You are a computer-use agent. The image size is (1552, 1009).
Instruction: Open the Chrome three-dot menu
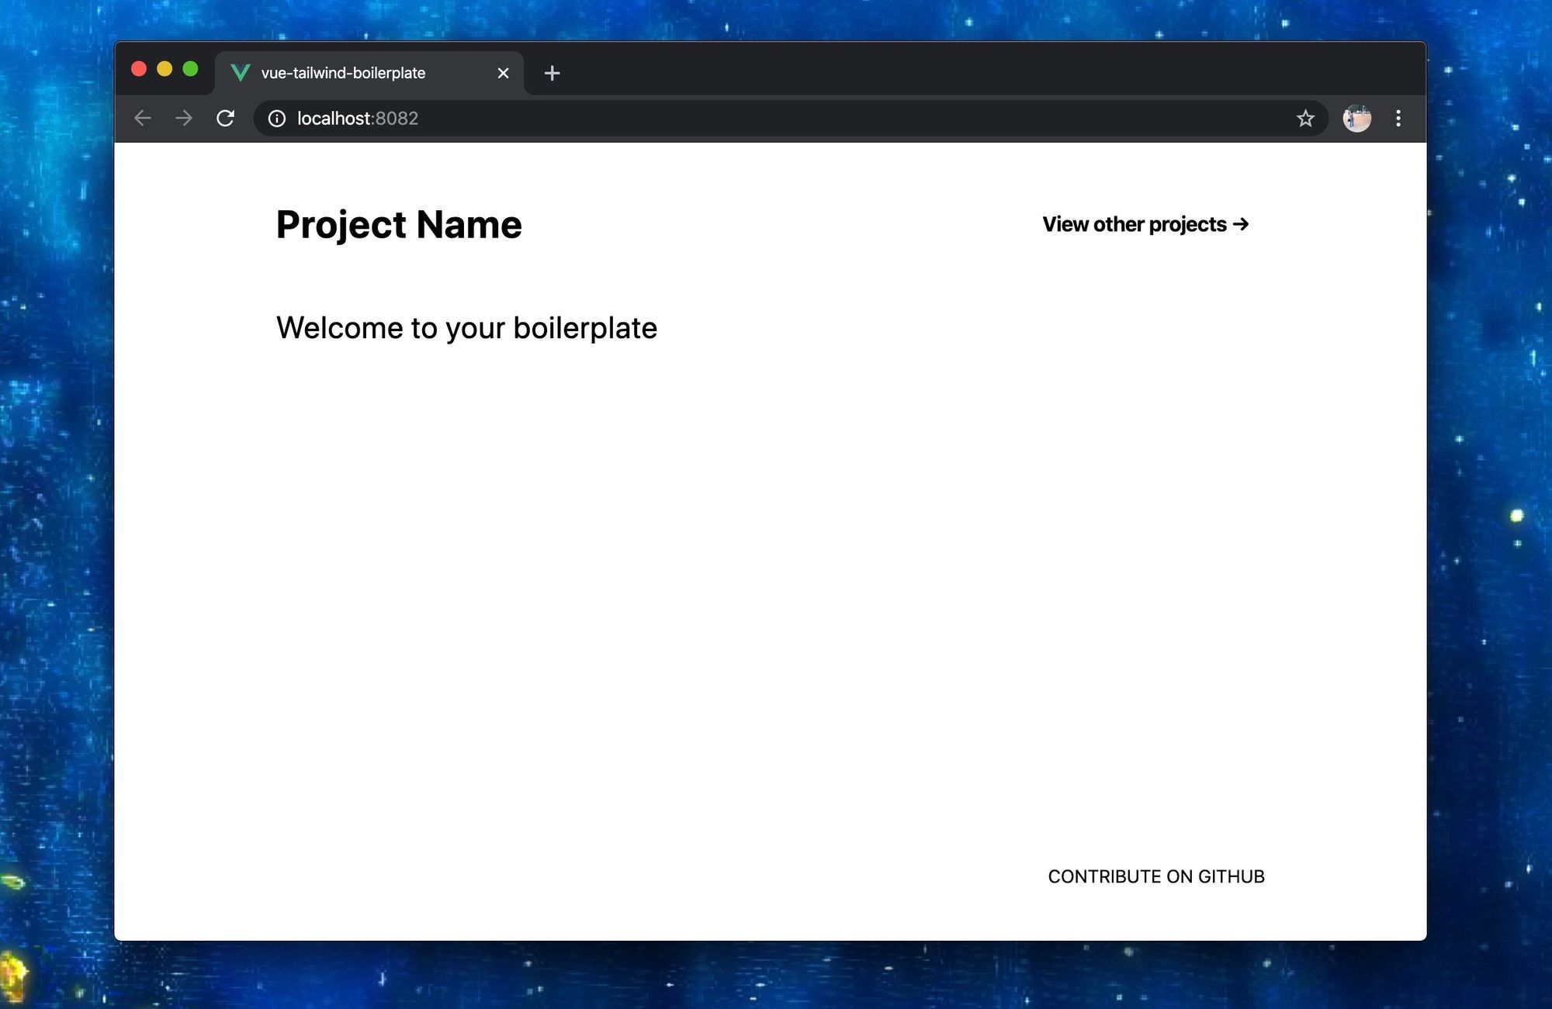(x=1398, y=118)
